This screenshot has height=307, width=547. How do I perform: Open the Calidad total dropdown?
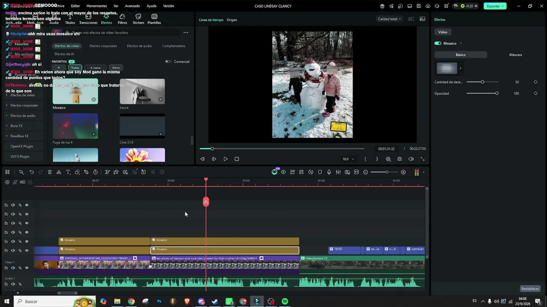click(x=389, y=19)
